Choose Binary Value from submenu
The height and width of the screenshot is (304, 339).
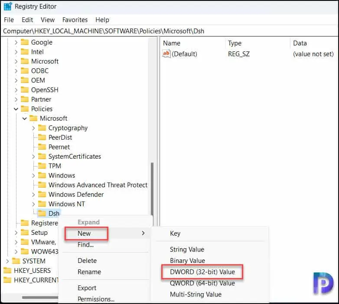click(x=187, y=261)
